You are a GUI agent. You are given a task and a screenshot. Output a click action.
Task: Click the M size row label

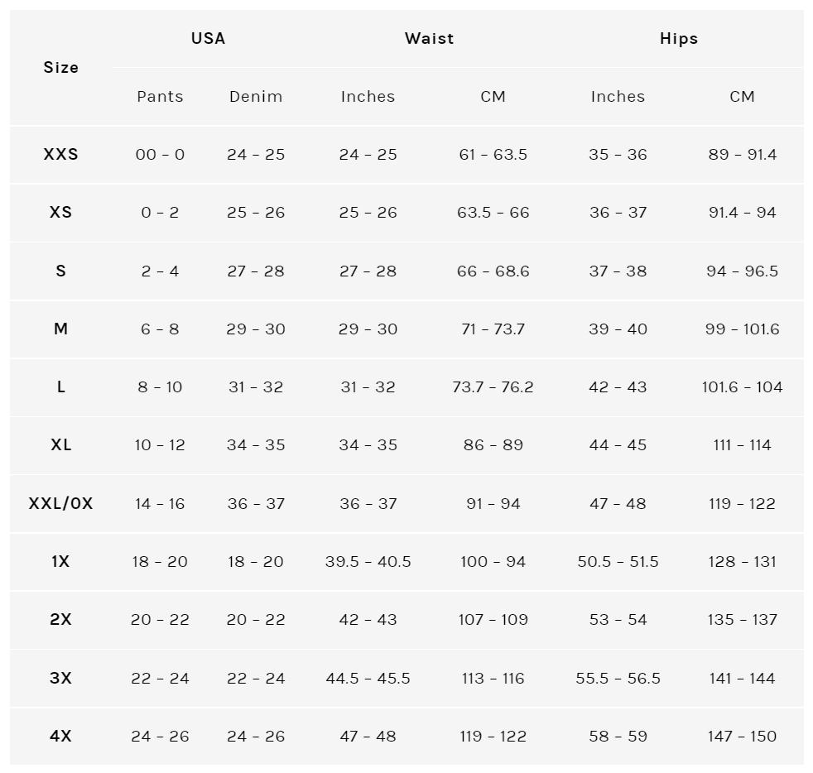coord(60,329)
